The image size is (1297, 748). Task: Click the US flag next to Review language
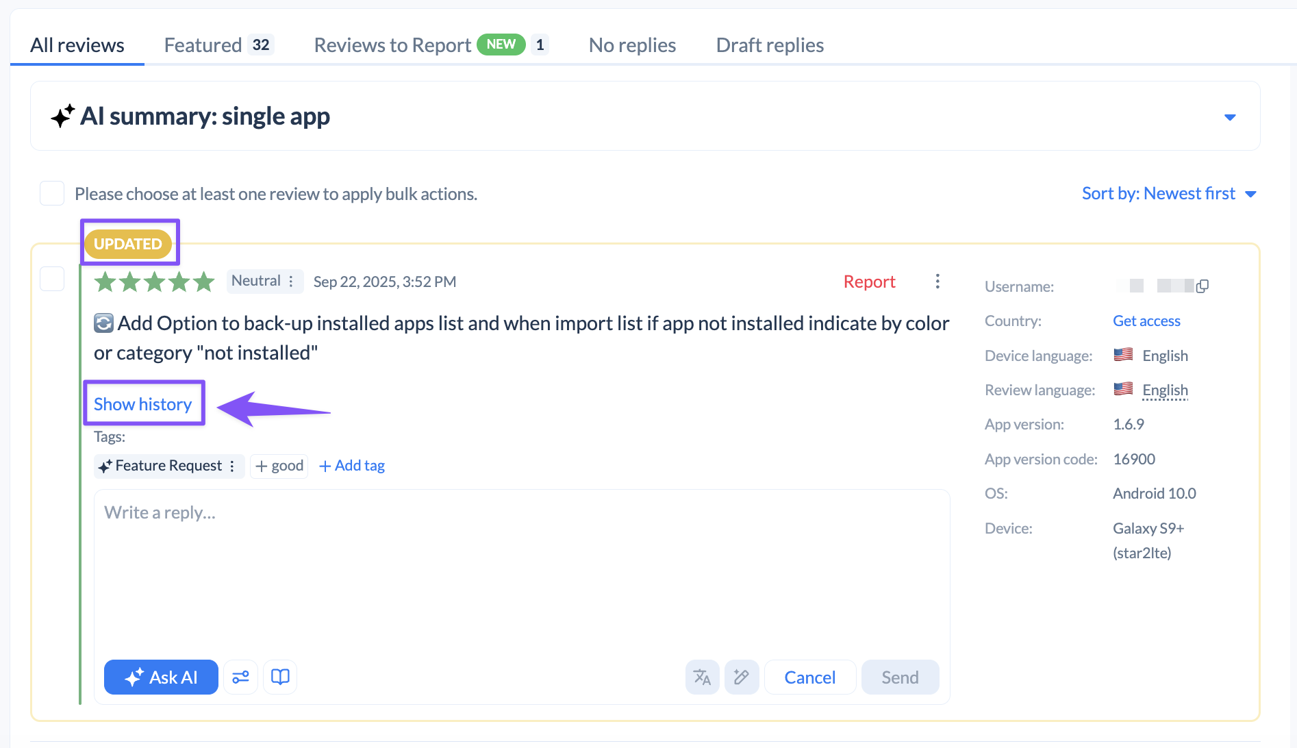click(1123, 389)
